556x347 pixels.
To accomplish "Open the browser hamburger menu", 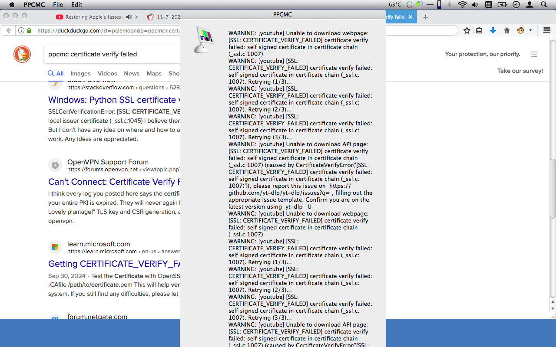I will [x=546, y=31].
